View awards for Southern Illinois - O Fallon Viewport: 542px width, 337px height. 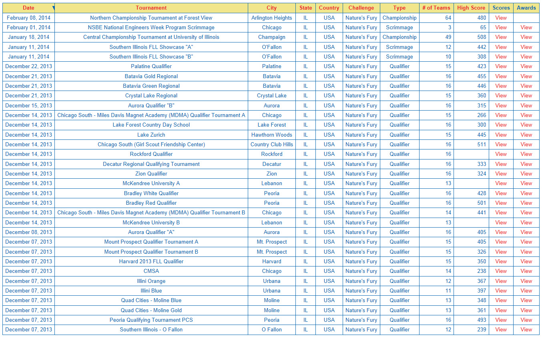526,330
